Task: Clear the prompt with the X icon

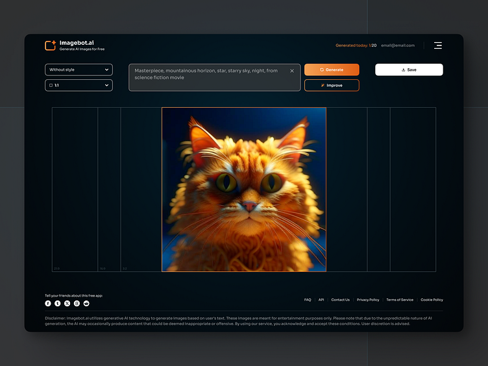Action: (292, 71)
